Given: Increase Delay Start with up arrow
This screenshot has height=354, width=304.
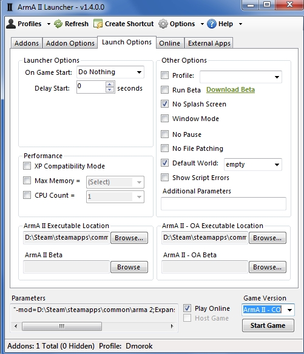Looking at the screenshot, I should coord(110,85).
